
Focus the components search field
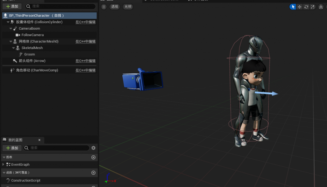point(60,6)
